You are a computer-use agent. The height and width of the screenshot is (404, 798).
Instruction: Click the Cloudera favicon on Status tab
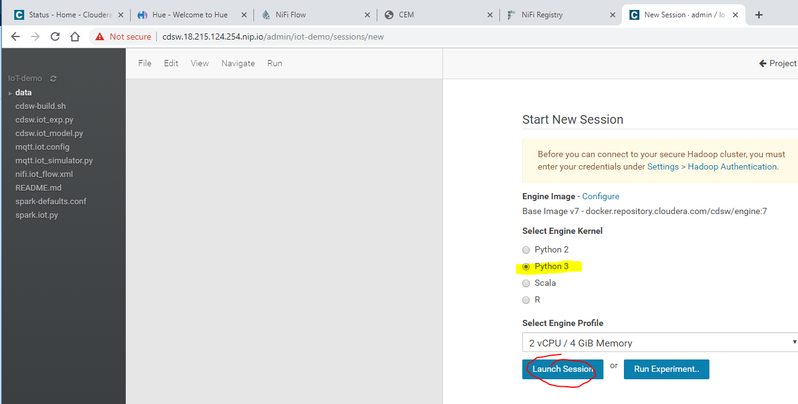[x=19, y=15]
